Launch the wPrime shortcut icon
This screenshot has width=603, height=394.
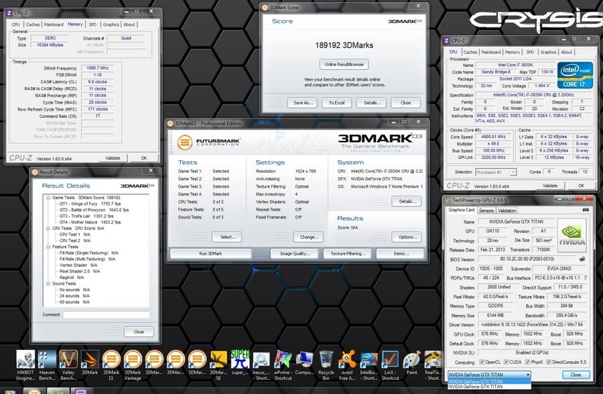(283, 365)
